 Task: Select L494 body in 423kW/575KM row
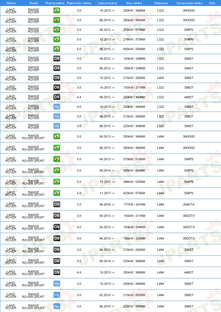click(161, 193)
